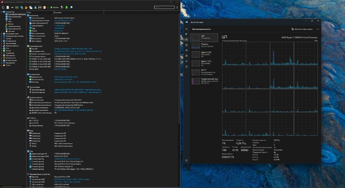Viewport: 345px width, 188px height.
Task: Open App history in Task Manager sidebar
Action: (186, 45)
